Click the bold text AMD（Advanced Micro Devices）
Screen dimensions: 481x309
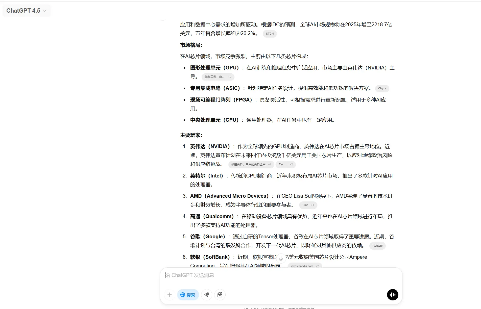point(229,196)
